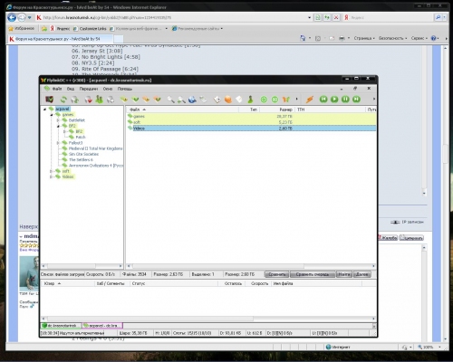The height and width of the screenshot is (362, 453).
Task: Open the Окно menu
Action: [x=108, y=89]
